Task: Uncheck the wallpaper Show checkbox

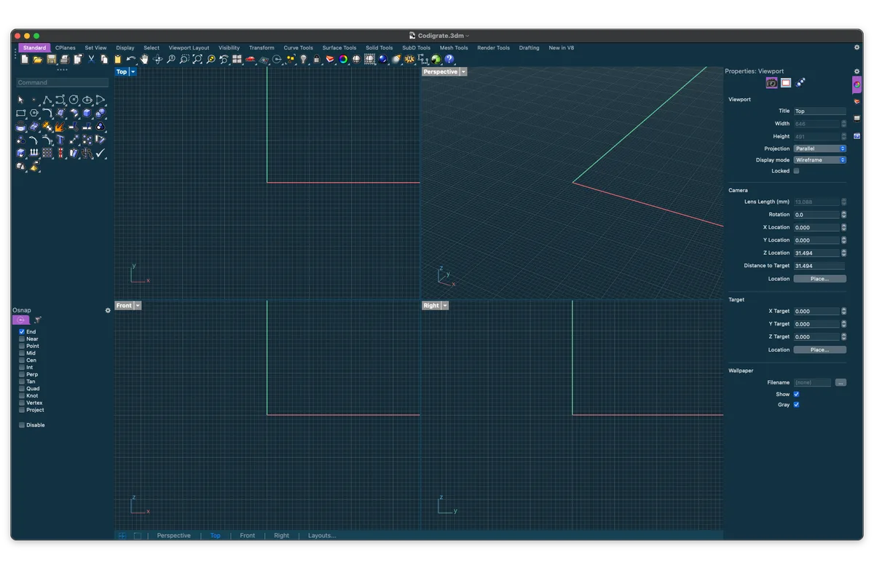Action: [796, 394]
